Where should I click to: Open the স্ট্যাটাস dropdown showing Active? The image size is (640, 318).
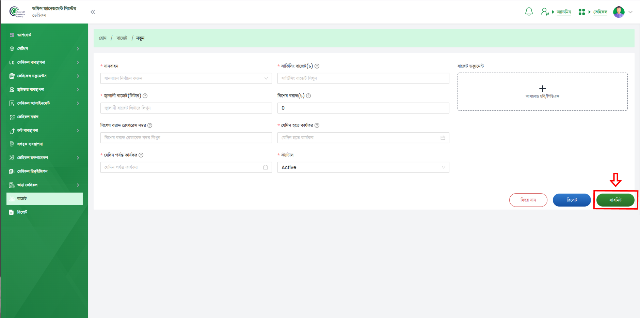pos(363,167)
